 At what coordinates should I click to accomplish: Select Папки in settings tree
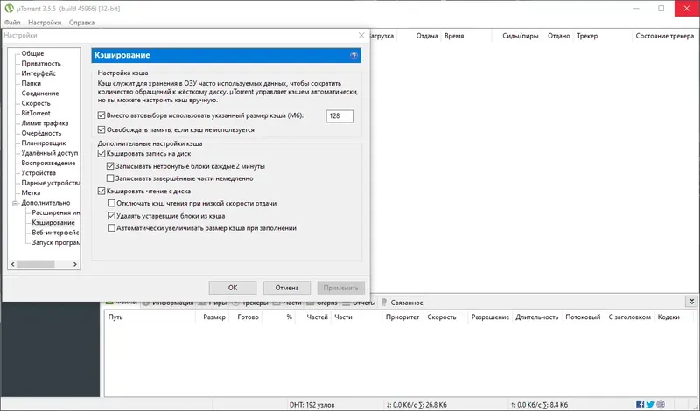click(x=31, y=83)
